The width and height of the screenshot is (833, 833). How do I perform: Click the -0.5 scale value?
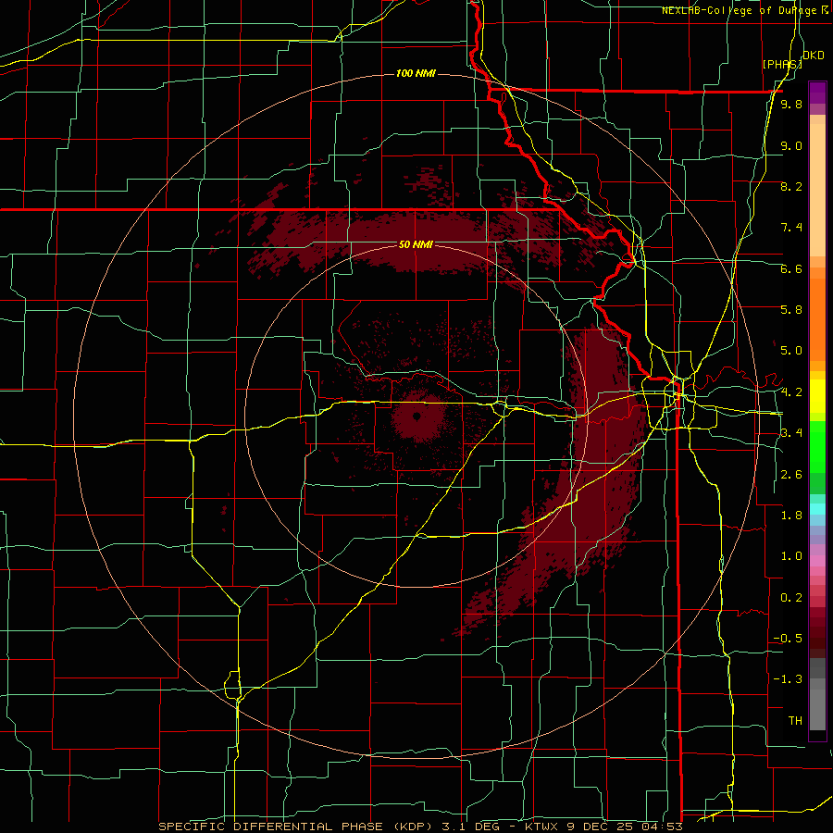(x=788, y=639)
